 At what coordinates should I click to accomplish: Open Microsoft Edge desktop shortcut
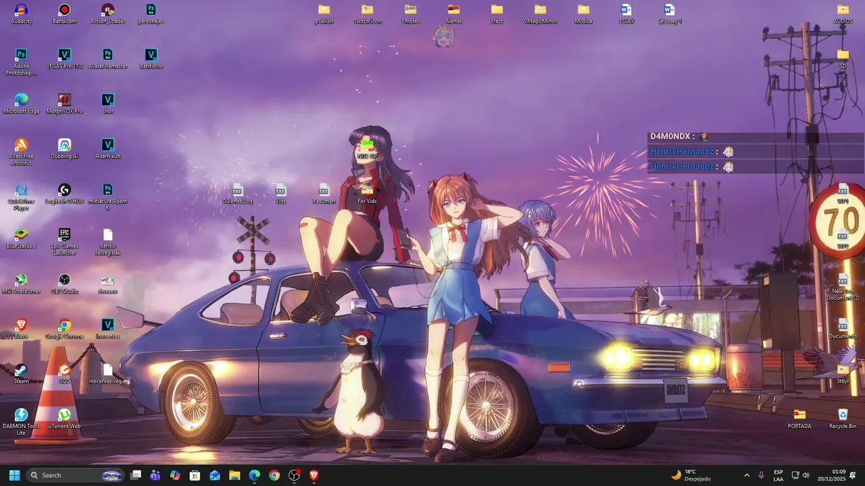click(21, 104)
